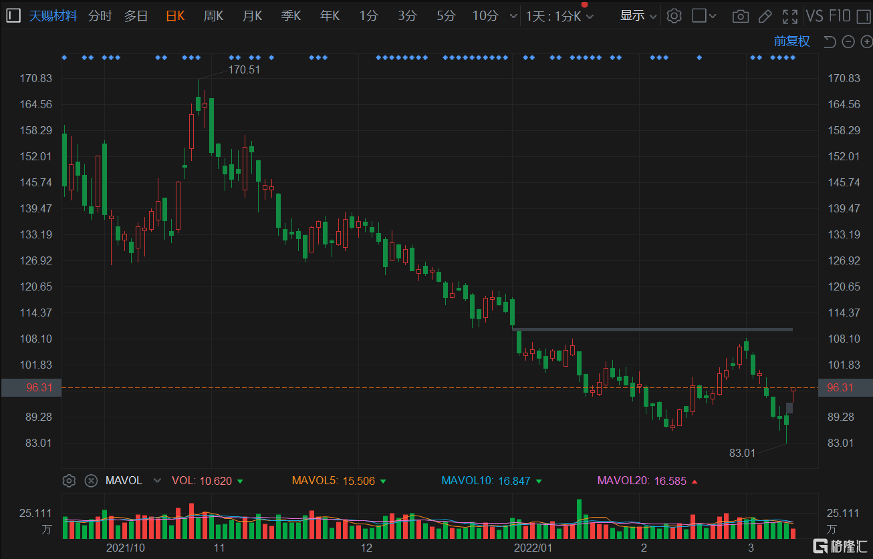The width and height of the screenshot is (873, 559).
Task: Switch to 分时 intraday tab
Action: (100, 16)
